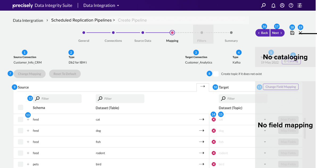The image size is (317, 168).
Task: Open Data Intergration breadcrumb link
Action: coord(28,20)
